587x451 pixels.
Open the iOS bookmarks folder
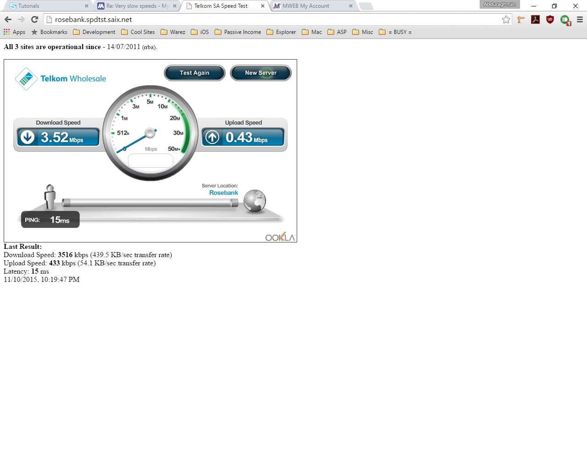(200, 32)
